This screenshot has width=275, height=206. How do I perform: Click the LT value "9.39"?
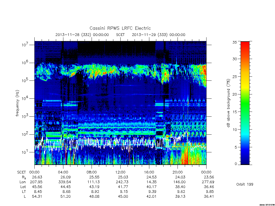point(153,192)
